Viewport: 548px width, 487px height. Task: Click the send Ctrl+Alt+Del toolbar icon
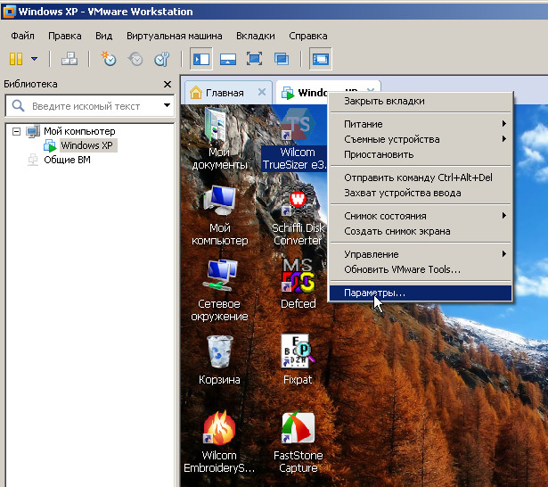pos(70,59)
